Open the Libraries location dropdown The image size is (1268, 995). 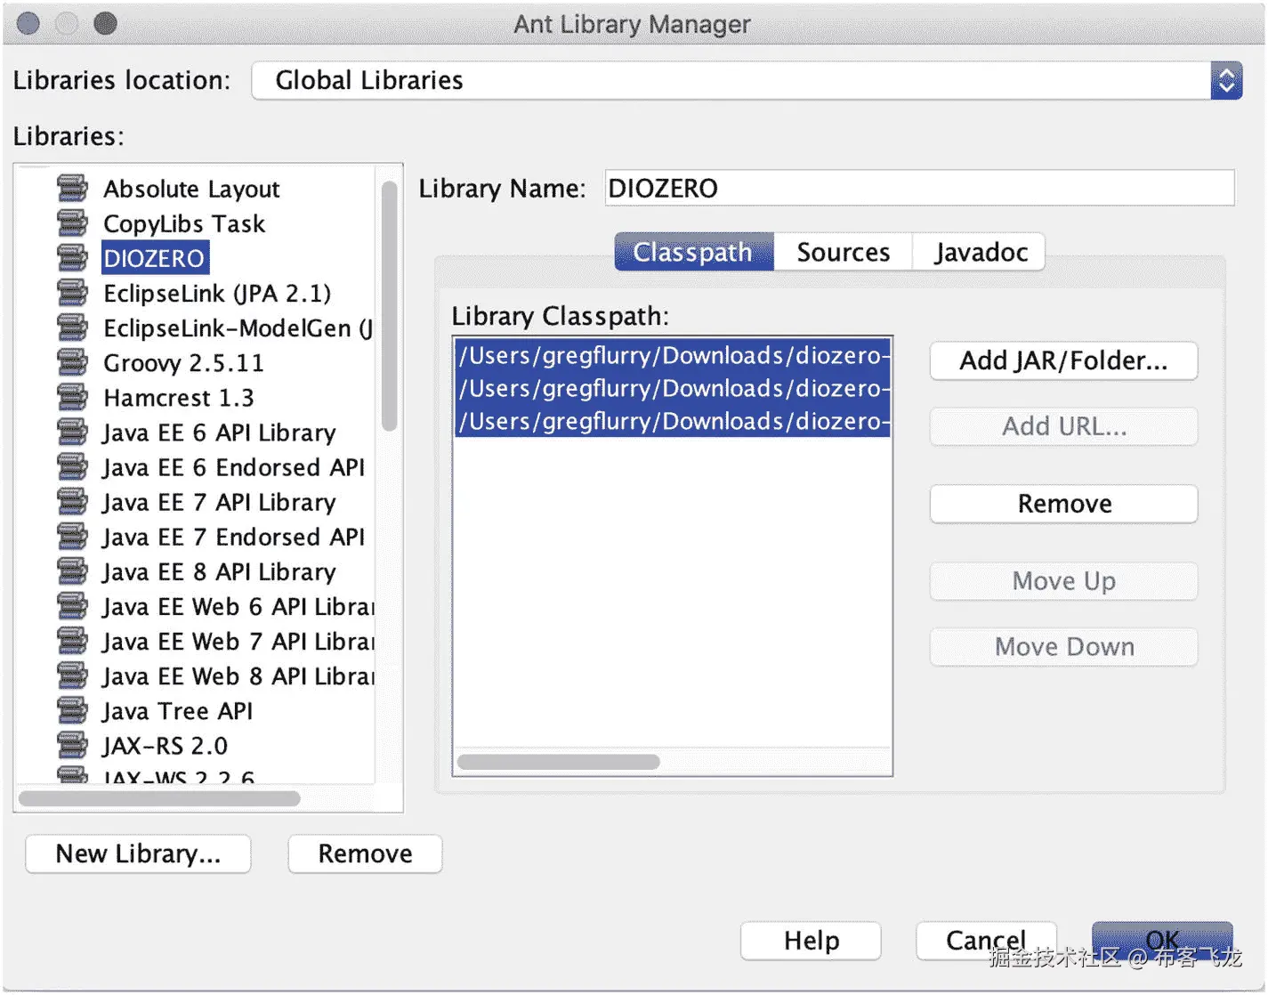pyautogui.click(x=747, y=81)
